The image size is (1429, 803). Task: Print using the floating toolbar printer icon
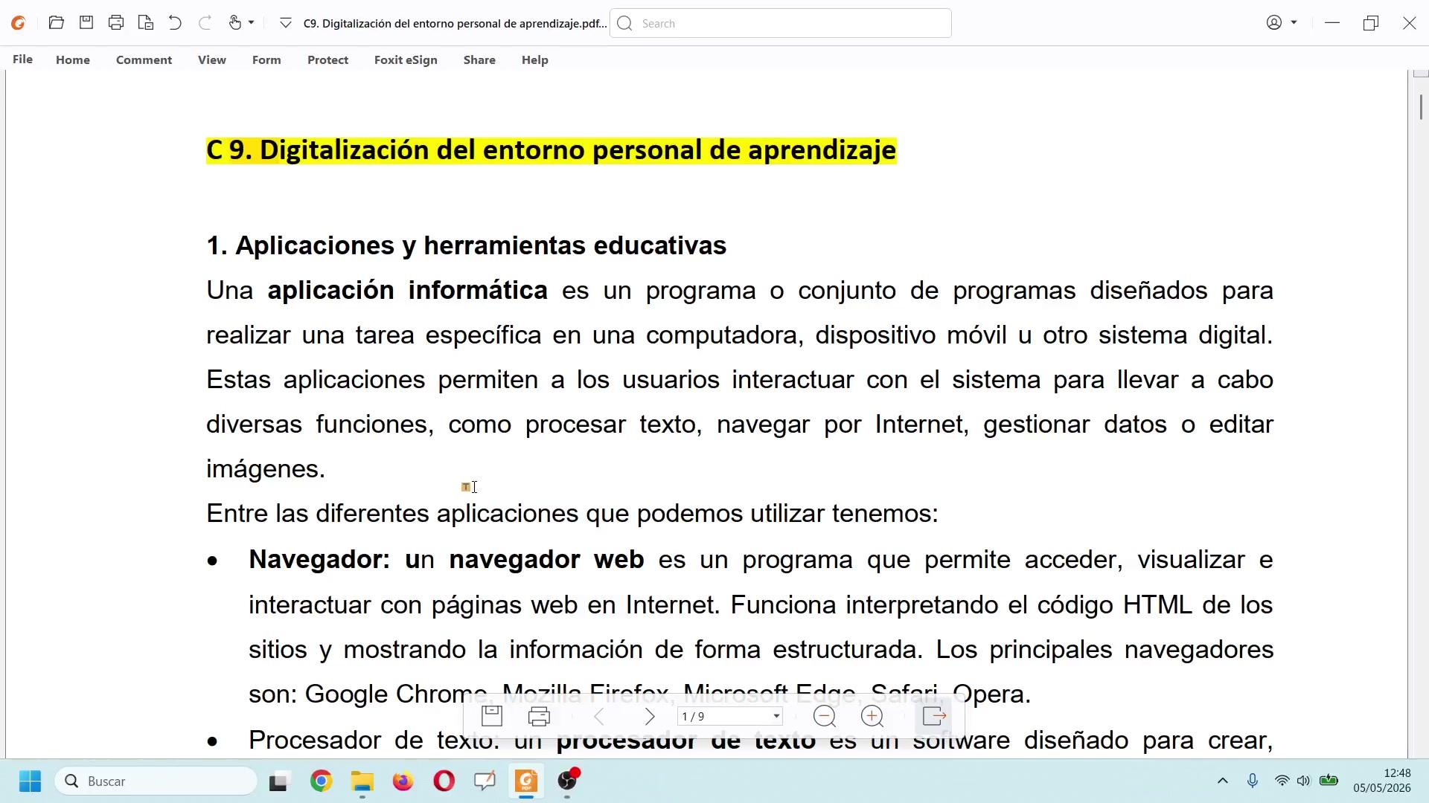tap(539, 716)
